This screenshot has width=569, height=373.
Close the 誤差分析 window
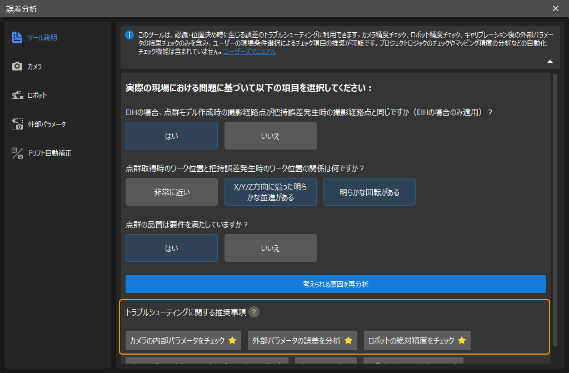[x=556, y=8]
